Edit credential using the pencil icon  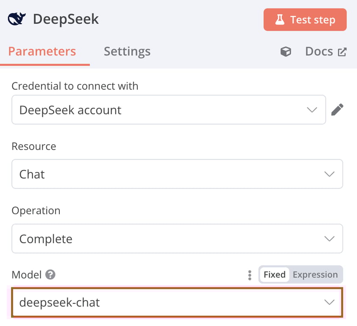point(337,110)
